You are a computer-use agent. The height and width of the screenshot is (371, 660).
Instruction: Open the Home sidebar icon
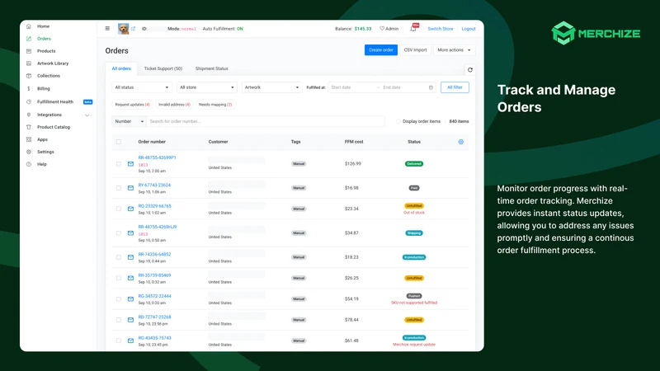[x=29, y=26]
